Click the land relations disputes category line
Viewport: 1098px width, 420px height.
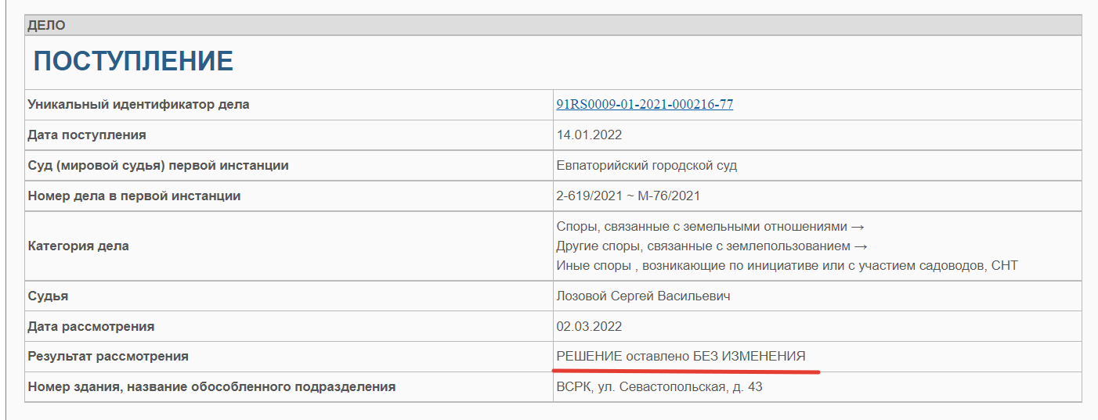point(710,226)
